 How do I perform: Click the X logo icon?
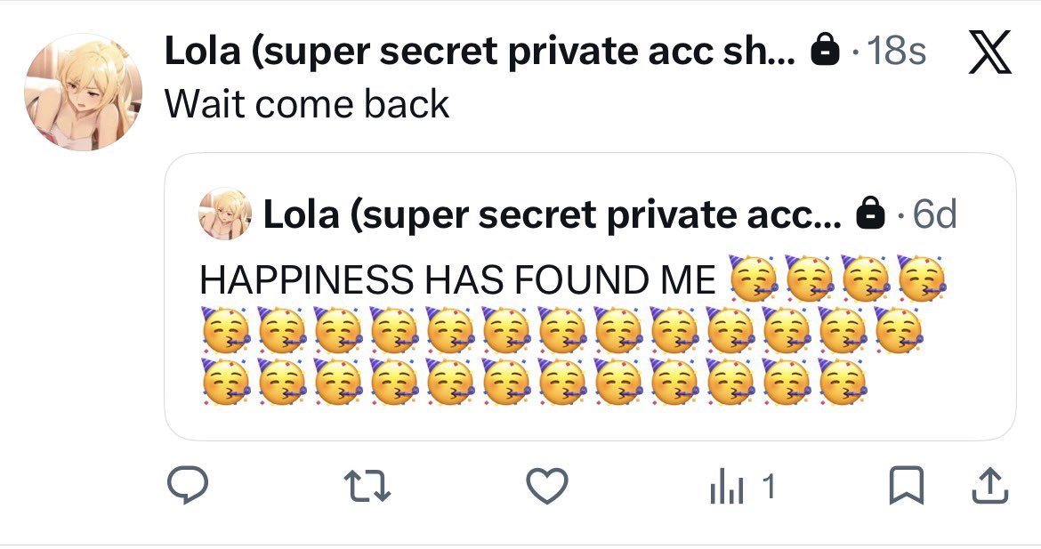click(x=990, y=51)
